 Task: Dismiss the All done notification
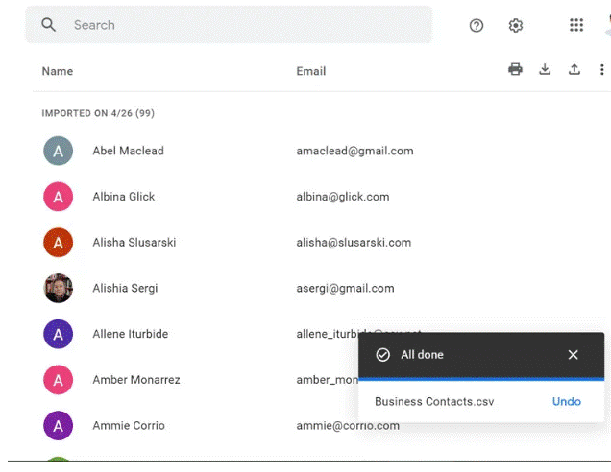[x=574, y=355]
